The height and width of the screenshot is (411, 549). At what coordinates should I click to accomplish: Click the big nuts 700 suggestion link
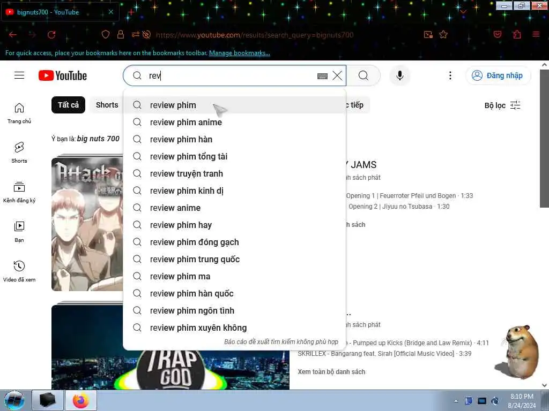pyautogui.click(x=99, y=139)
